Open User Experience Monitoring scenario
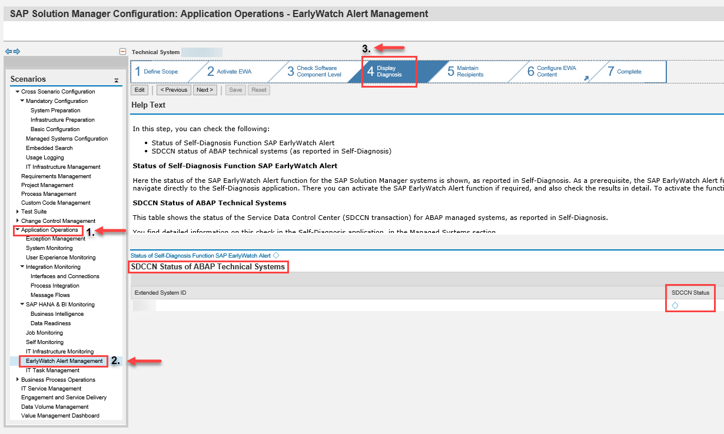Viewport: 724px width, 434px height. [61, 258]
